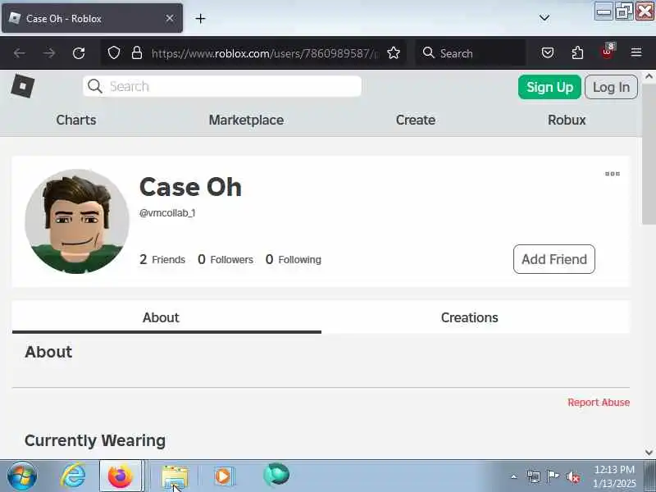Open the Firefox hamburger menu
656x492 pixels.
[x=636, y=52]
